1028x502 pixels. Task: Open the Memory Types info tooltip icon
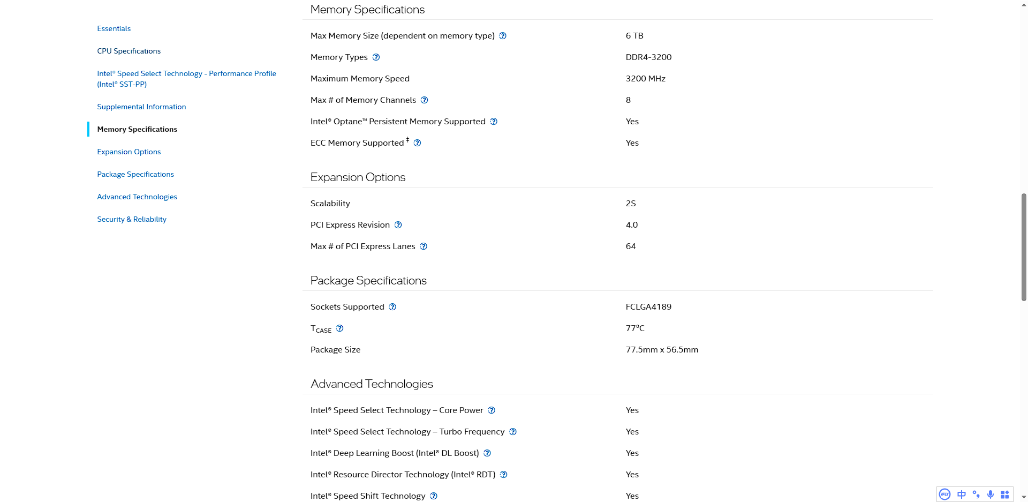pyautogui.click(x=376, y=57)
